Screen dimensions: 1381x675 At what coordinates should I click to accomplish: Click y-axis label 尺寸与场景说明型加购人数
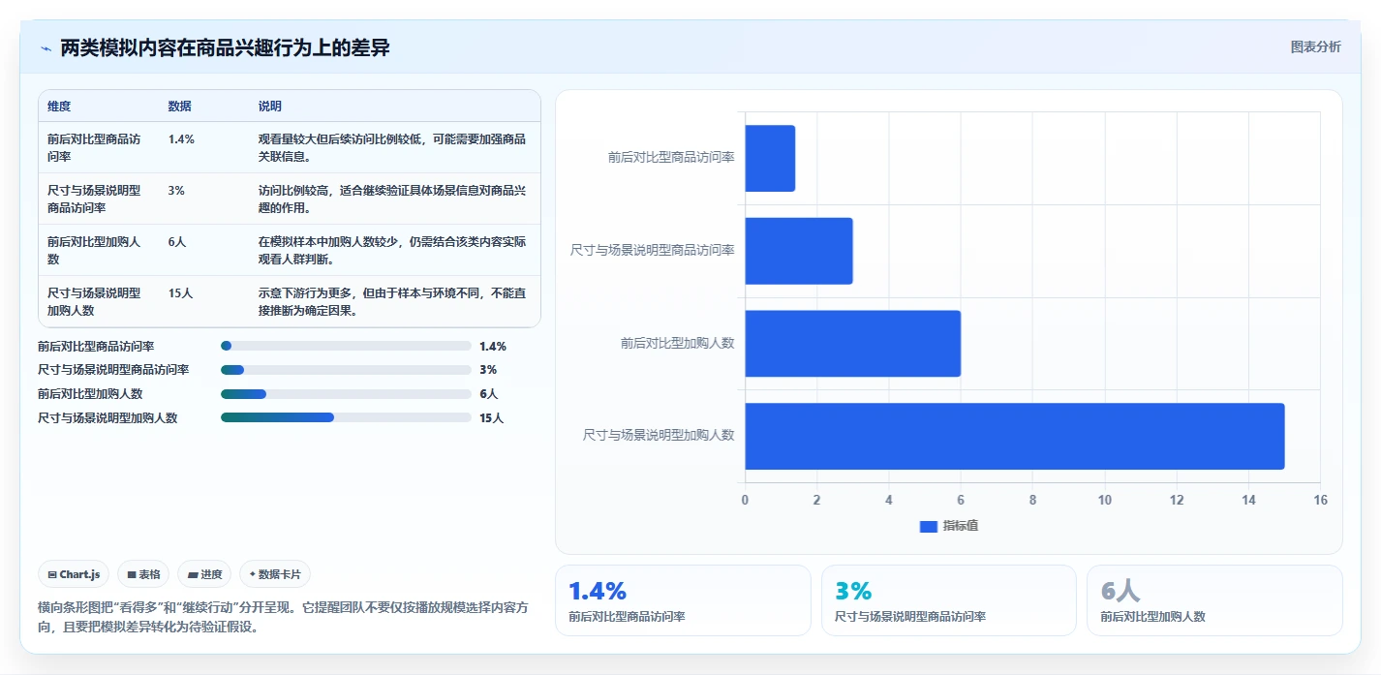coord(659,436)
